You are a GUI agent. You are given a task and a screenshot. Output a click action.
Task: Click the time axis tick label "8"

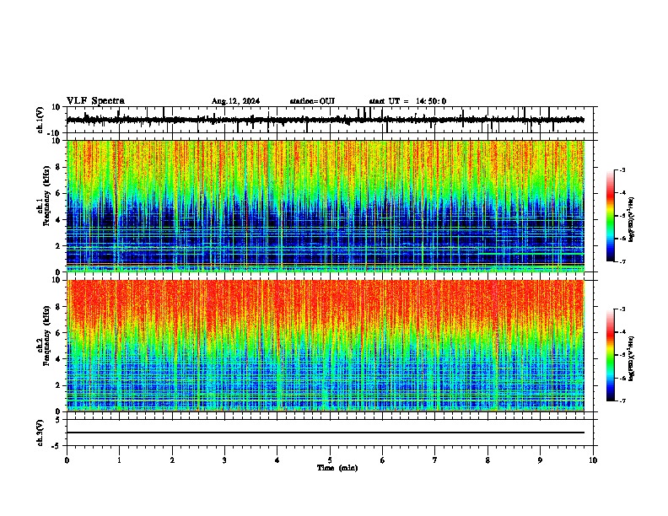(x=488, y=460)
